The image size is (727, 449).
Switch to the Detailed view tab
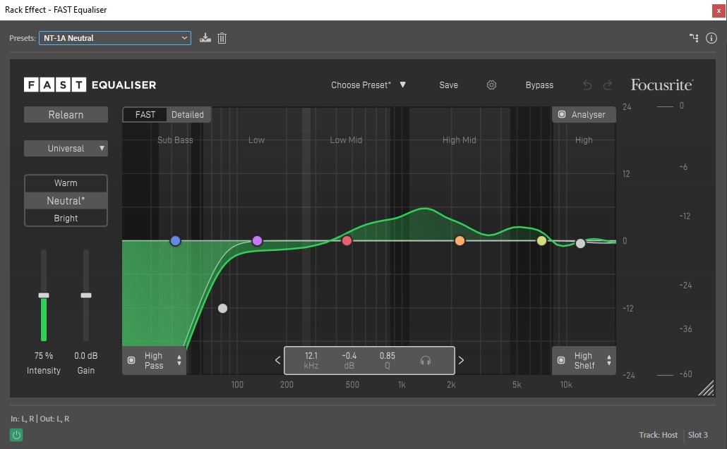pos(188,114)
